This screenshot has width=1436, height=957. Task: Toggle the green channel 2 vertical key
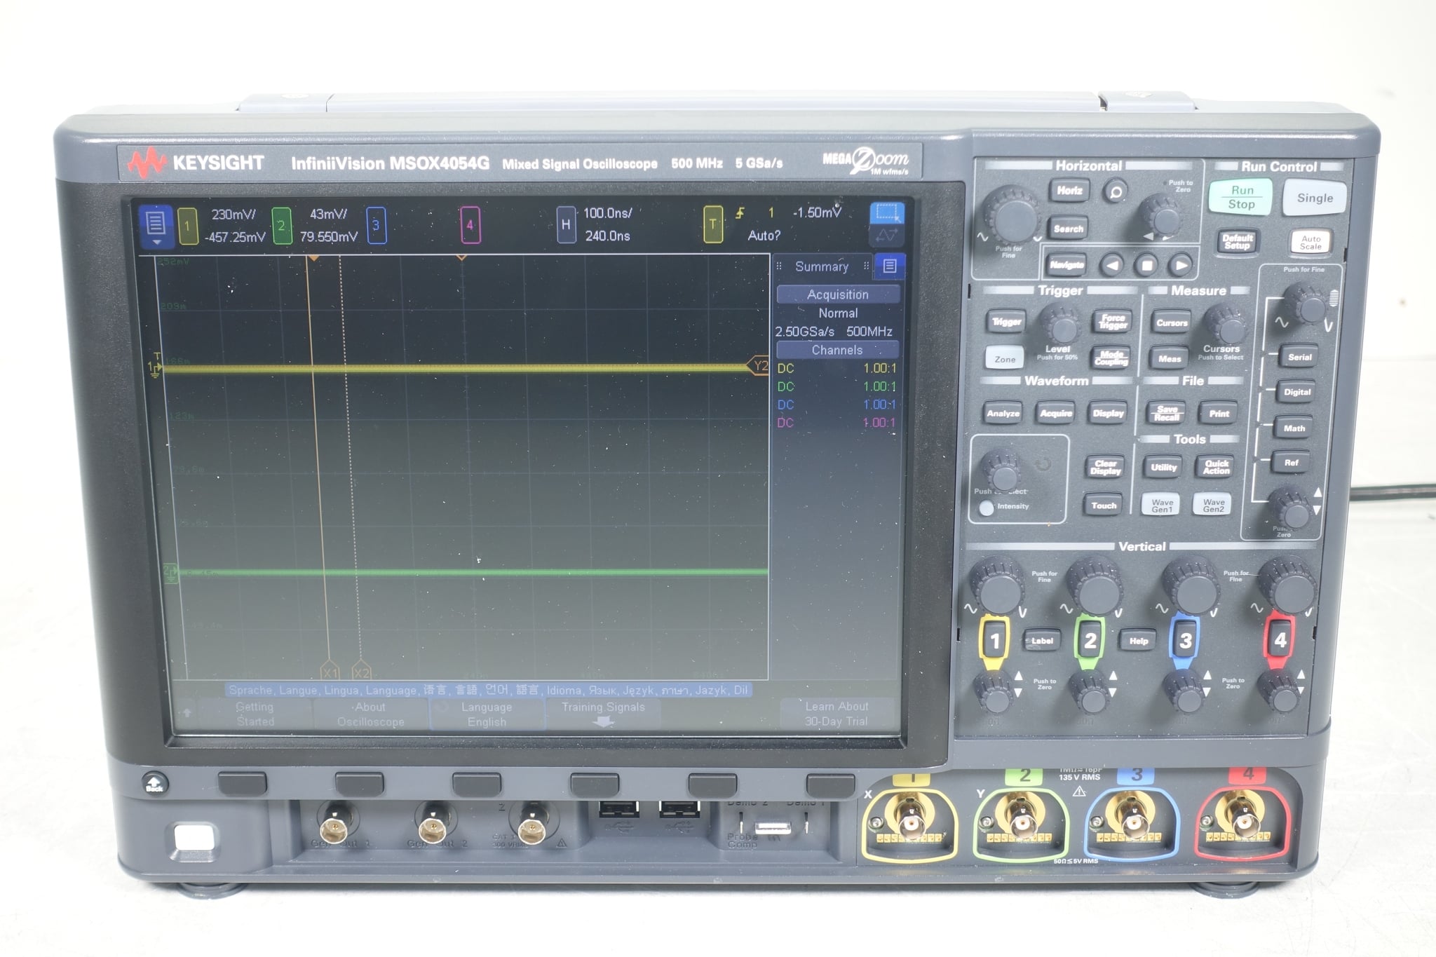point(1089,640)
